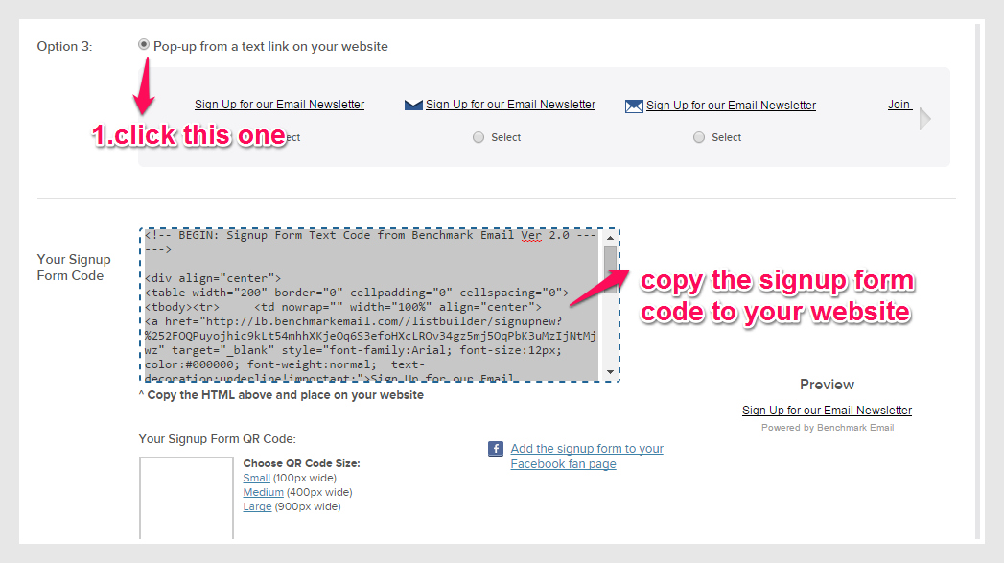Click the Preview's Sign Up newsletter link
Viewport: 1004px width, 563px height.
827,411
